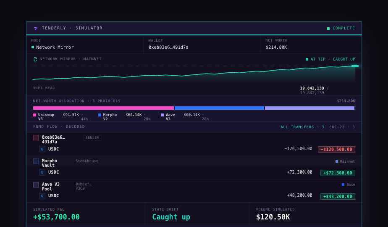Image resolution: width=388 pixels, height=227 pixels.
Task: Click the +72,300.00 USDC amount
Action: tap(300, 172)
